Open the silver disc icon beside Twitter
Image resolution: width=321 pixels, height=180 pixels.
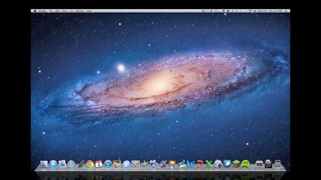coord(218,164)
